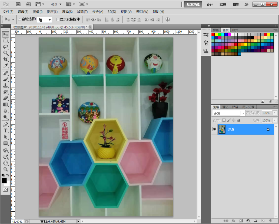Viewport: 279px width, 224px height.
Task: Create new adjustment layer icon
Action: [x=248, y=221]
